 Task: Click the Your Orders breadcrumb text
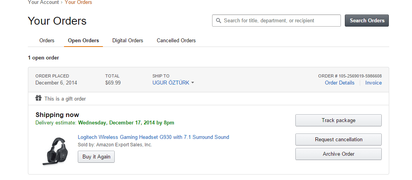click(x=78, y=2)
